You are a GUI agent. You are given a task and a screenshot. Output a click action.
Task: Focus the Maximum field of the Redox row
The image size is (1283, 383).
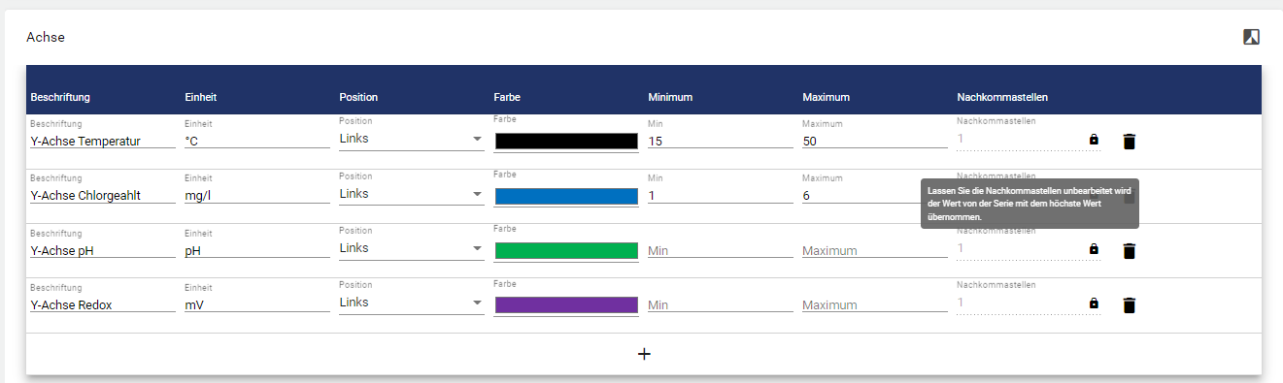pos(874,304)
